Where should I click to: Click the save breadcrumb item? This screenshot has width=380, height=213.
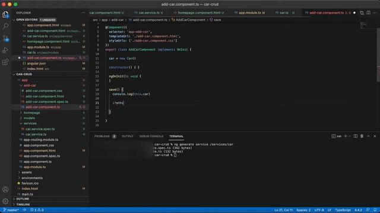click(x=216, y=20)
